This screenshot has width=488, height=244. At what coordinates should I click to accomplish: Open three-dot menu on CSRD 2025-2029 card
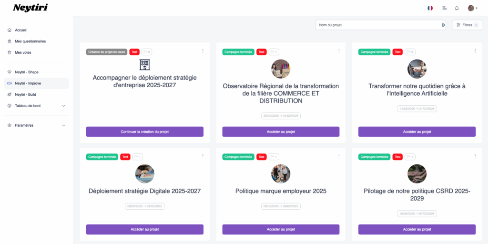click(475, 156)
